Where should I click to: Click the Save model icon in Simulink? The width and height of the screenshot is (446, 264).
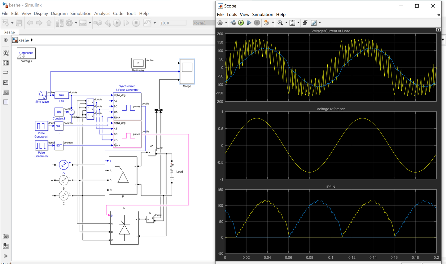click(19, 23)
